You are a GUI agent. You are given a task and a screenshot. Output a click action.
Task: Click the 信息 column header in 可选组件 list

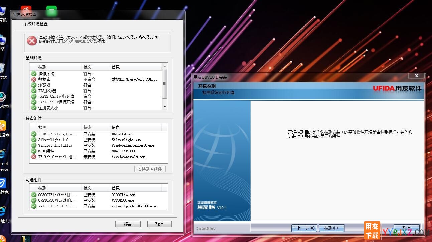tap(136, 188)
